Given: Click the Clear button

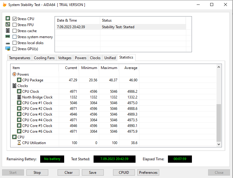Looking at the screenshot, I should click(x=68, y=173).
